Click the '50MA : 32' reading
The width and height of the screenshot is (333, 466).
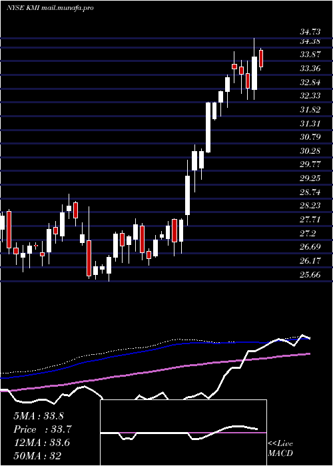[37, 456]
